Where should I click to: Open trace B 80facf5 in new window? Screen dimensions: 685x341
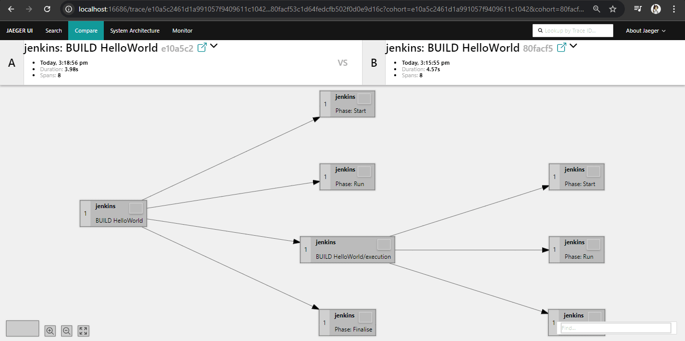[x=562, y=48]
